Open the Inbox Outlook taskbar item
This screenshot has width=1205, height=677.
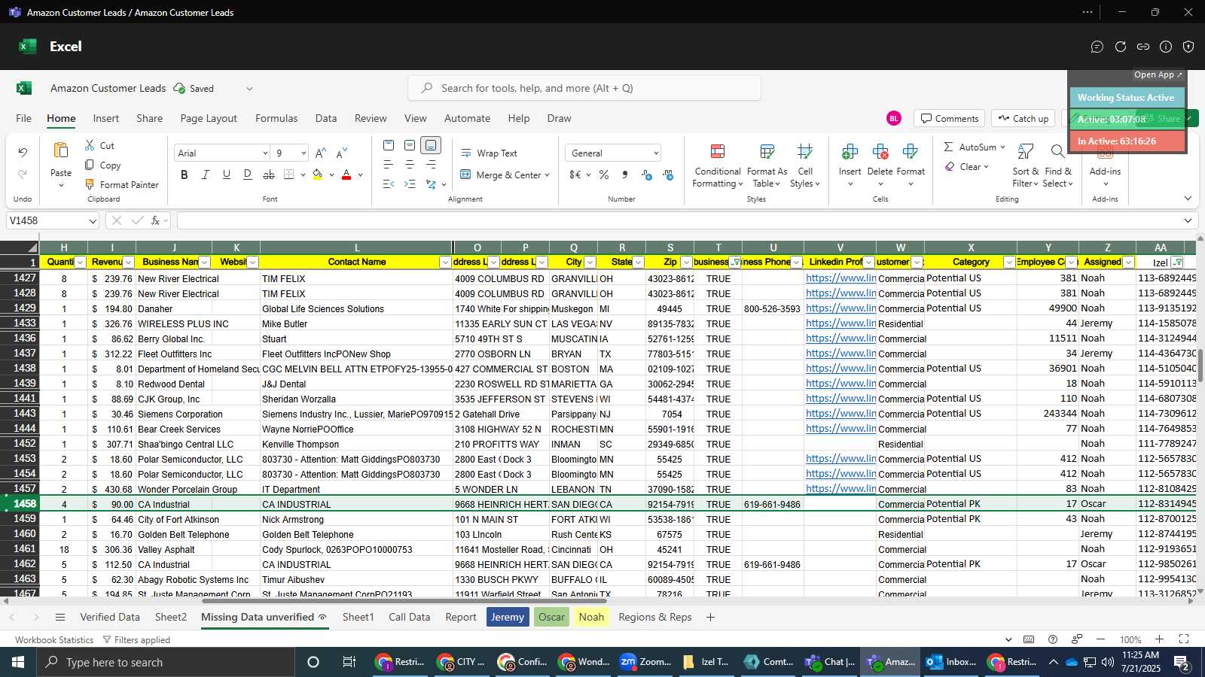950,662
